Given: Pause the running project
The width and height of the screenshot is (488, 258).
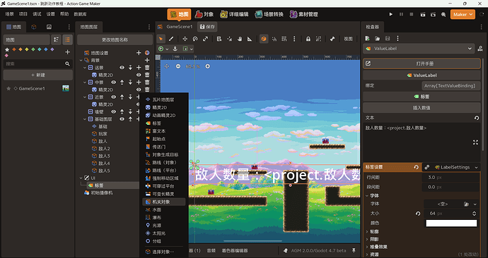Looking at the screenshot, I should (x=401, y=14).
